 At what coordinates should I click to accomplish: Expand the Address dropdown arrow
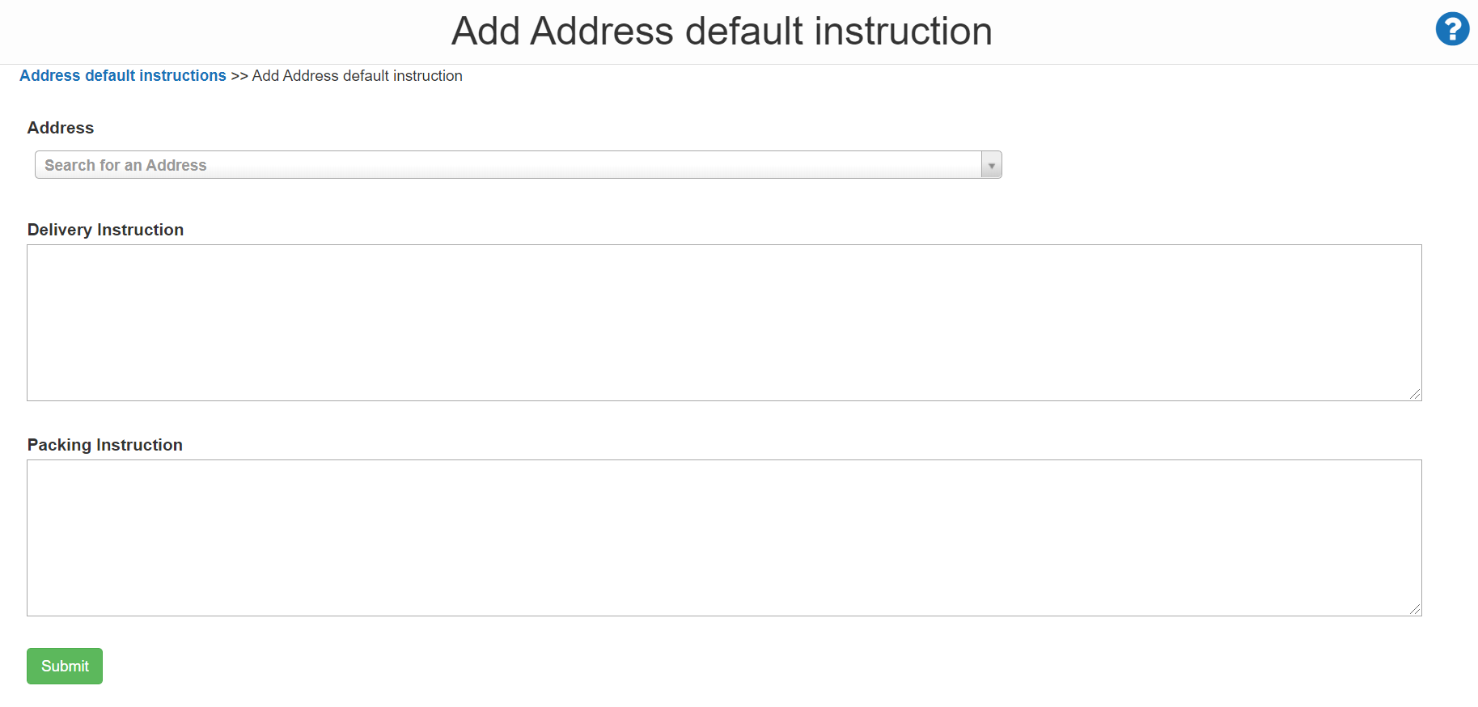coord(991,165)
